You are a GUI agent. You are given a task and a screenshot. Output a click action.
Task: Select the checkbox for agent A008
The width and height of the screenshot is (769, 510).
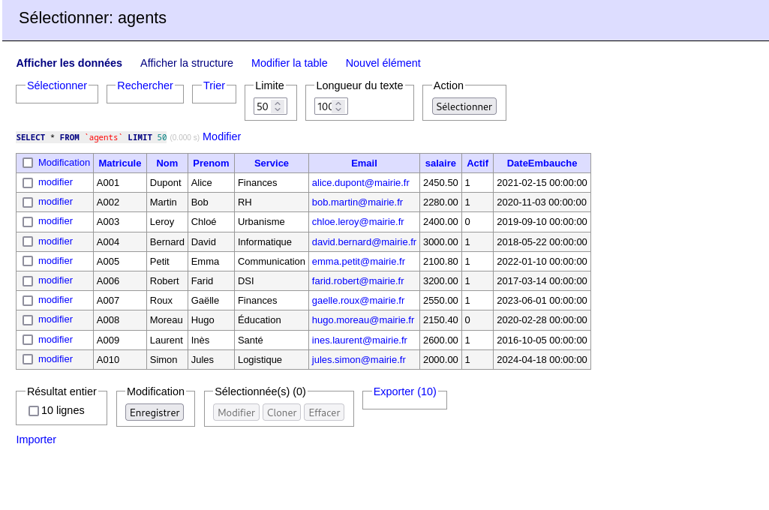(28, 320)
